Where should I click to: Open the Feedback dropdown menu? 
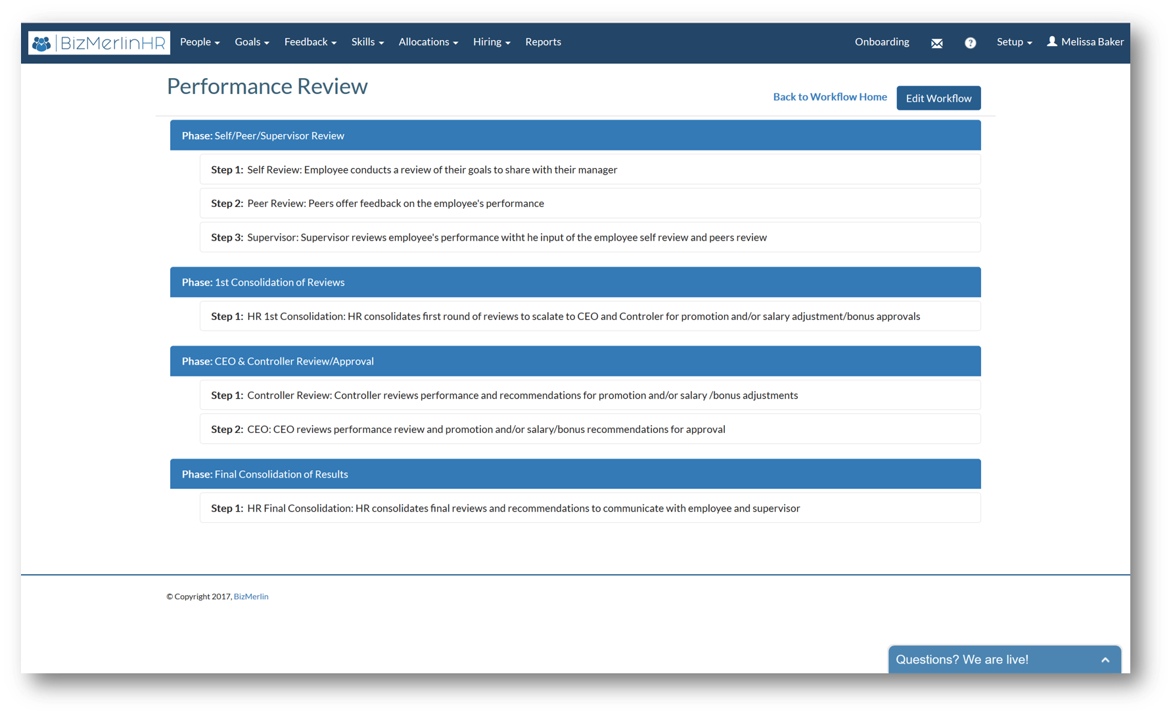coord(310,42)
